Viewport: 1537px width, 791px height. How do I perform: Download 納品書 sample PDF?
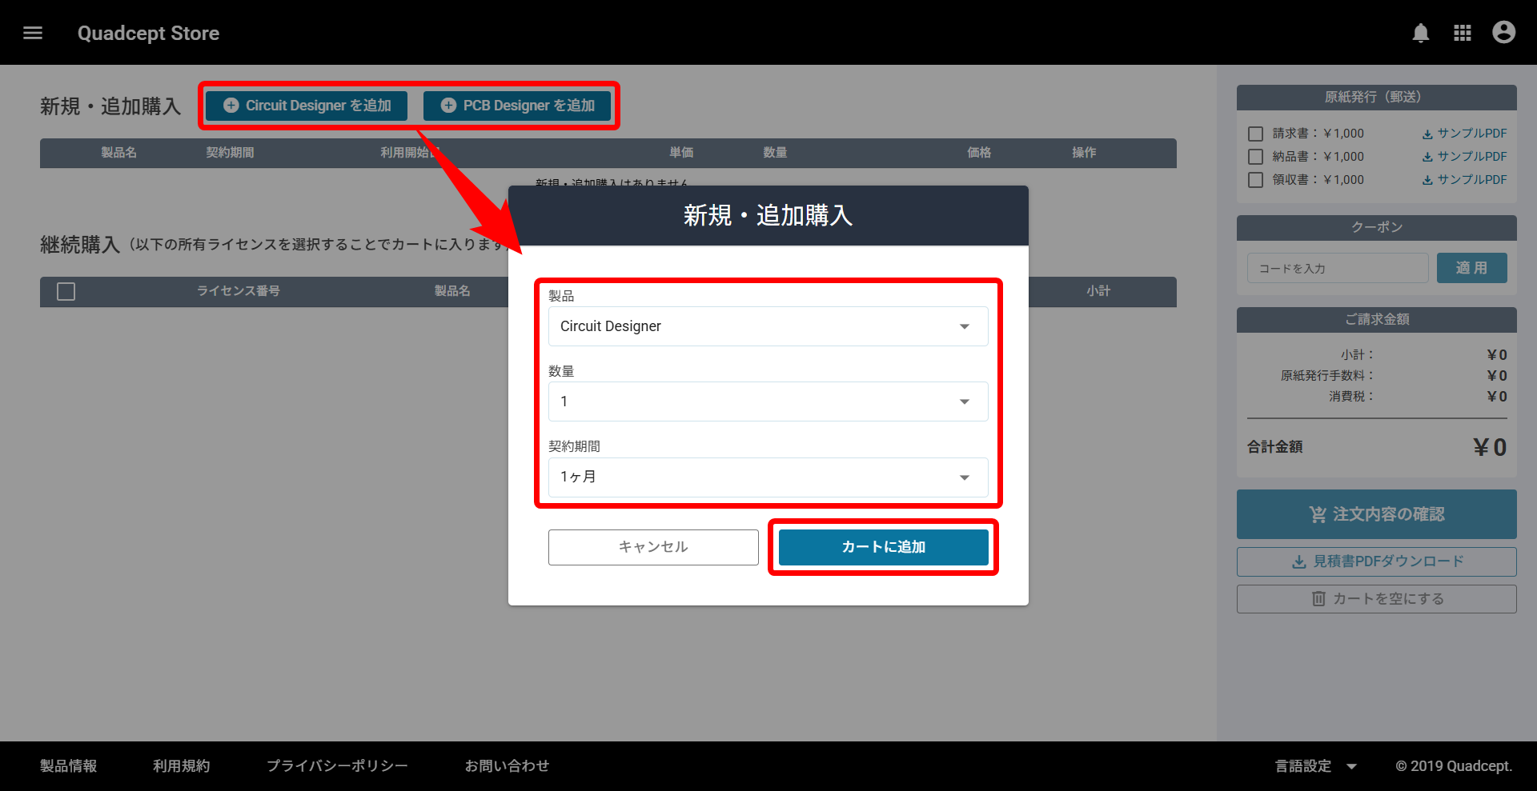[1464, 157]
